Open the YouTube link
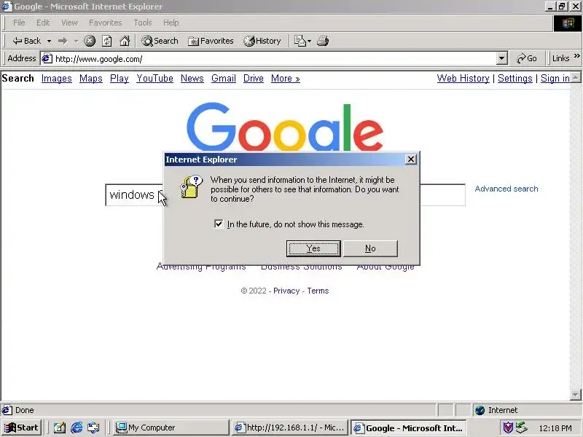 point(154,79)
